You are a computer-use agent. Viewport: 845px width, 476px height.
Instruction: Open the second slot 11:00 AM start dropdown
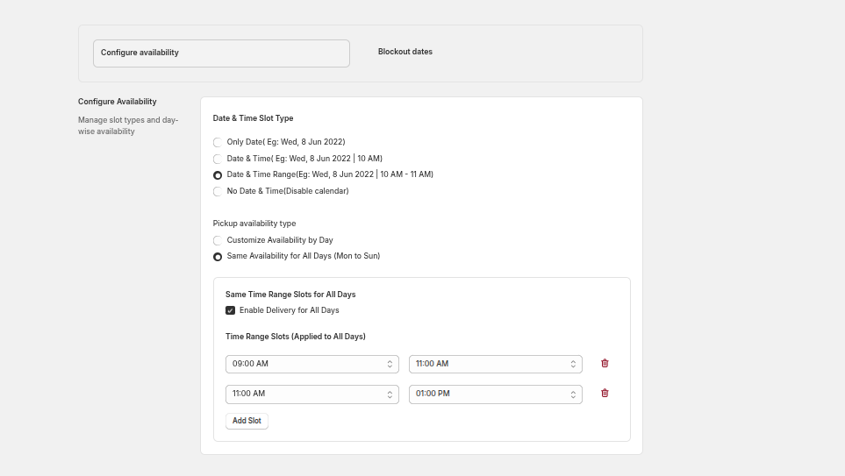[x=312, y=394]
